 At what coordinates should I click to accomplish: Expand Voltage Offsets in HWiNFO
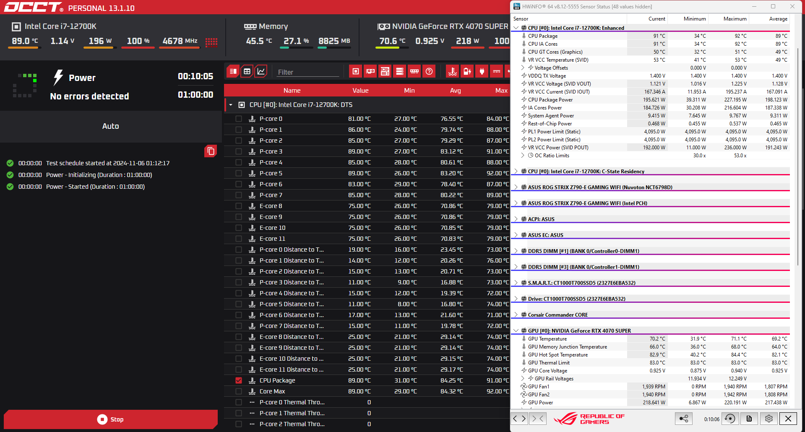coord(523,68)
